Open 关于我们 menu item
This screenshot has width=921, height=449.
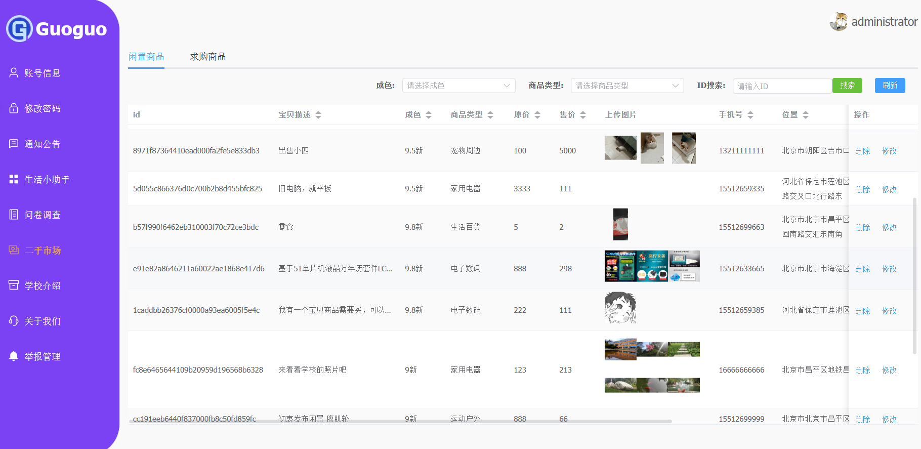click(x=43, y=321)
